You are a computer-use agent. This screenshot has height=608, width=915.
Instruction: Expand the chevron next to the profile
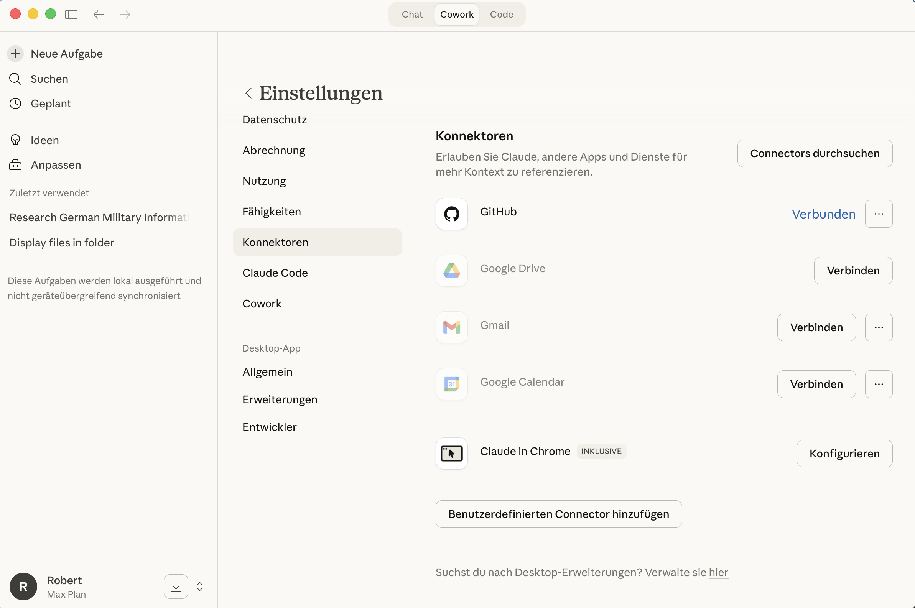click(x=199, y=586)
